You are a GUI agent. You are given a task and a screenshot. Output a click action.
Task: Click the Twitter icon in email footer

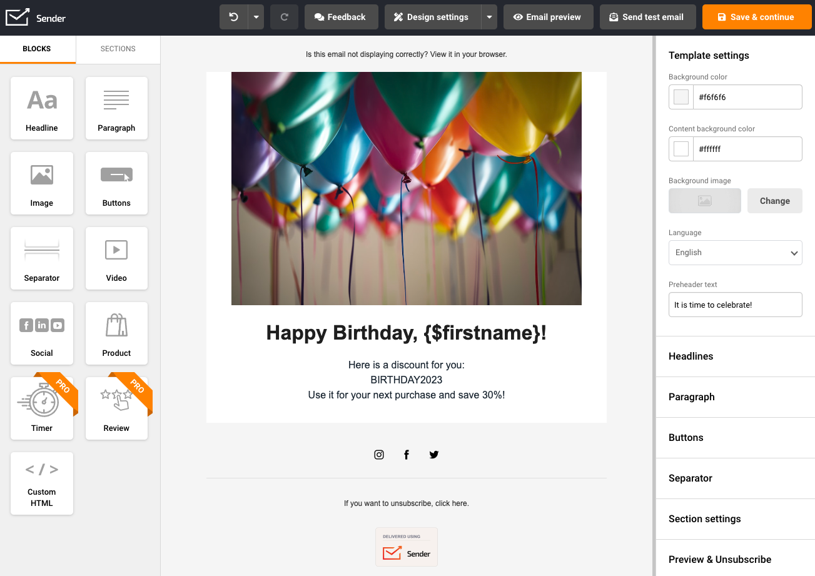point(434,455)
